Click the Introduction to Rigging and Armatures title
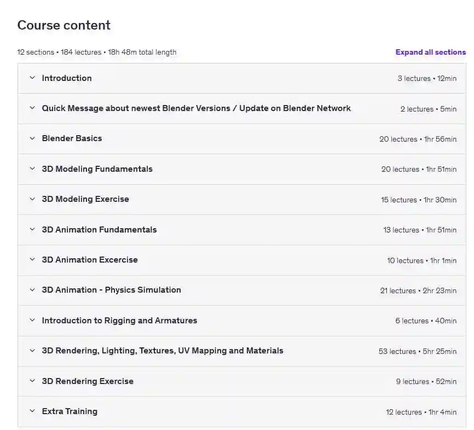474x430 pixels. [x=119, y=321]
